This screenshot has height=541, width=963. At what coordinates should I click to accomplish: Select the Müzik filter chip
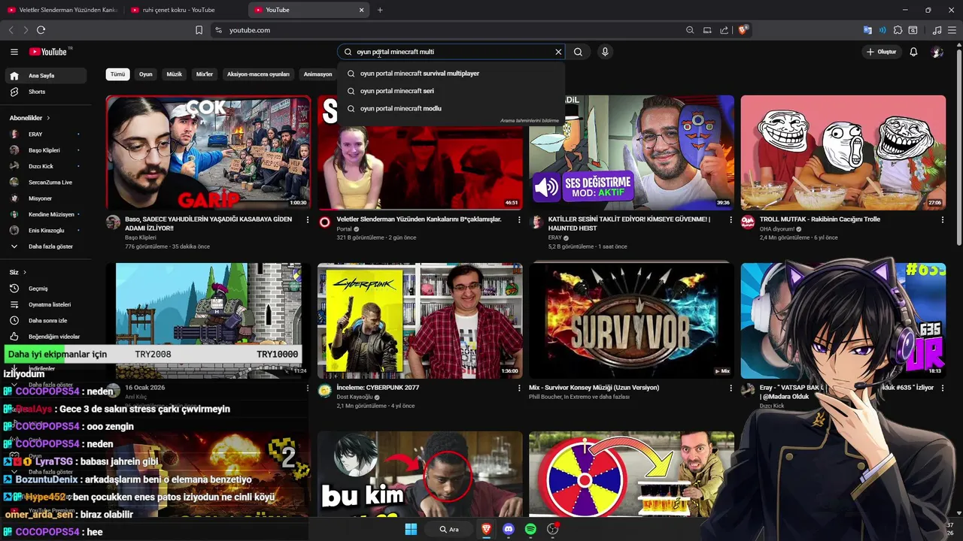(175, 74)
